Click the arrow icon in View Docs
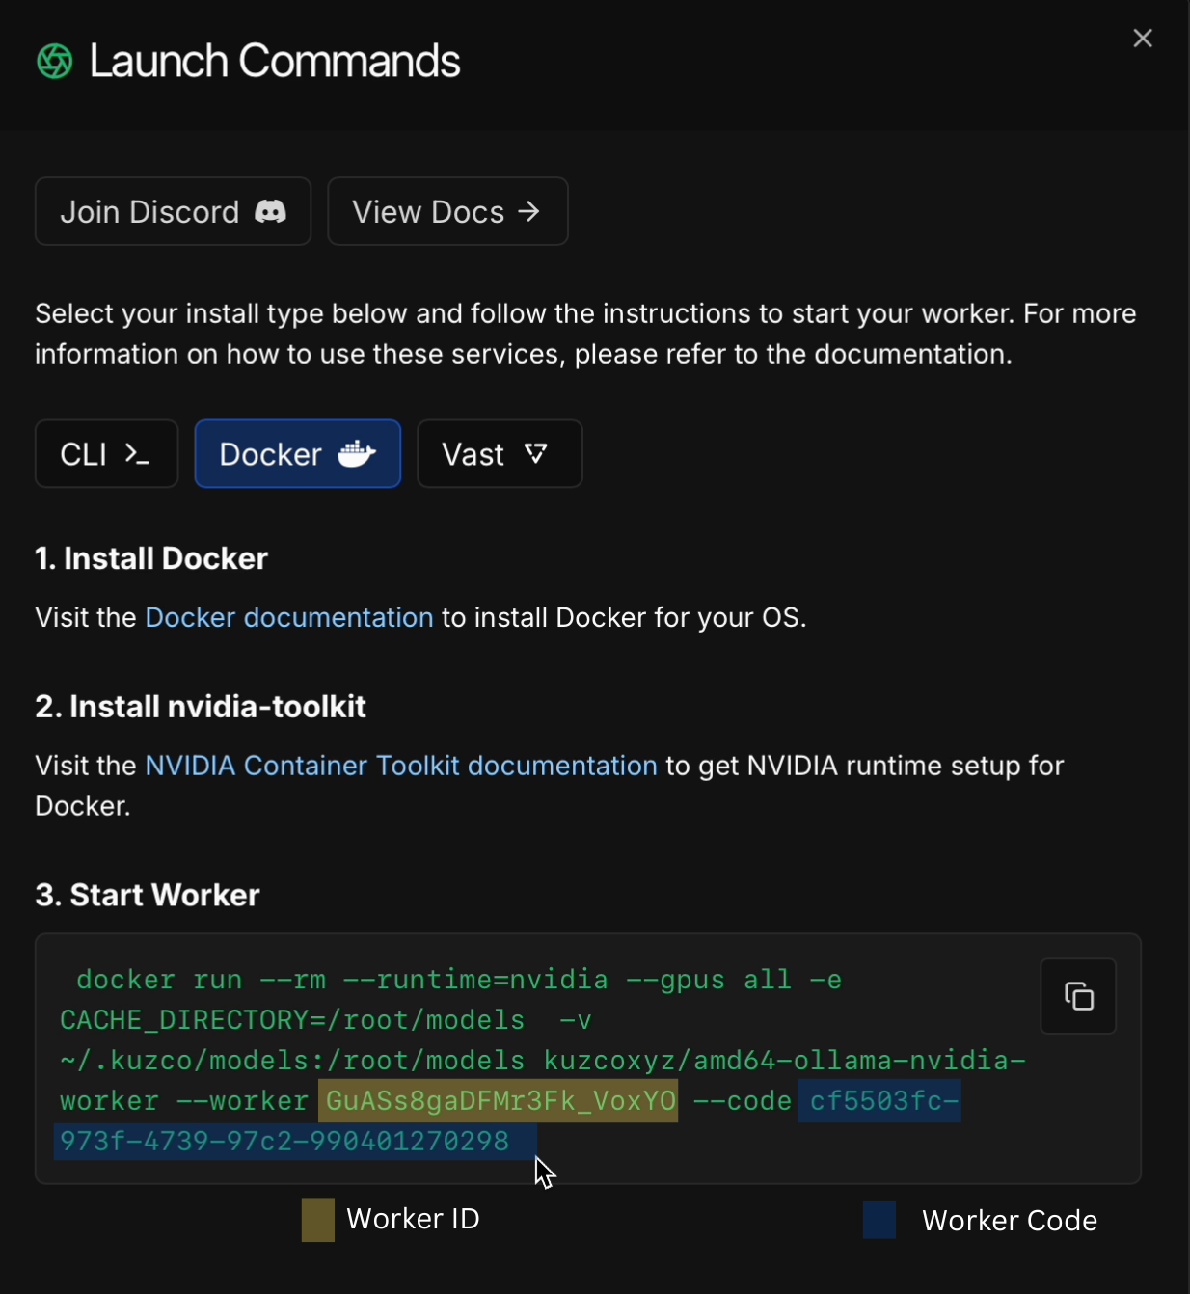This screenshot has width=1190, height=1294. [528, 211]
